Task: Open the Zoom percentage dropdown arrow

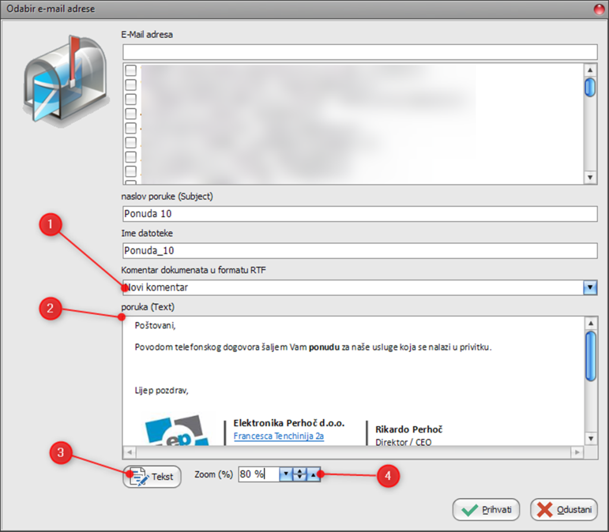Action: (x=287, y=474)
